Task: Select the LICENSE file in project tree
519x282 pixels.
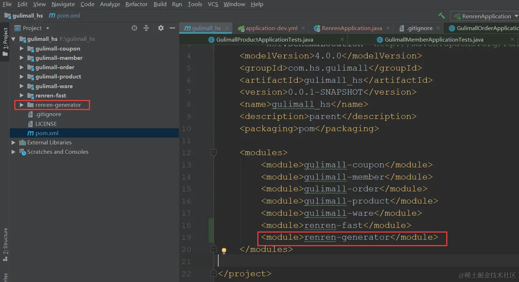Action: [x=46, y=124]
